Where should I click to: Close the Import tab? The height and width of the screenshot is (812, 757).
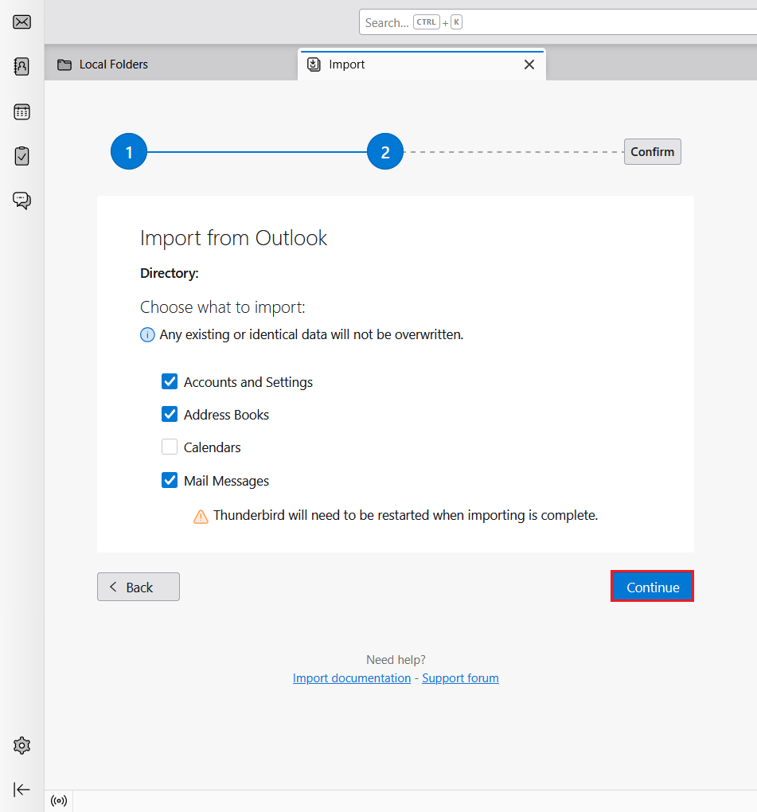529,64
